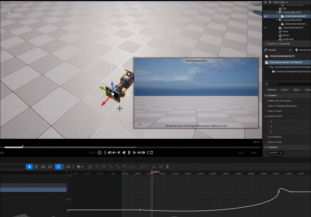Toggle playback looping

(x=151, y=153)
